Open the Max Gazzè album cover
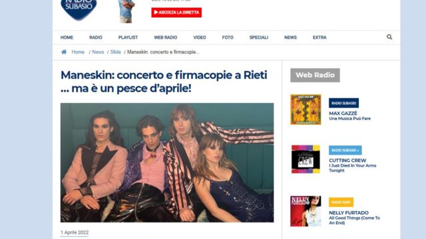This screenshot has height=239, width=426. click(x=306, y=110)
